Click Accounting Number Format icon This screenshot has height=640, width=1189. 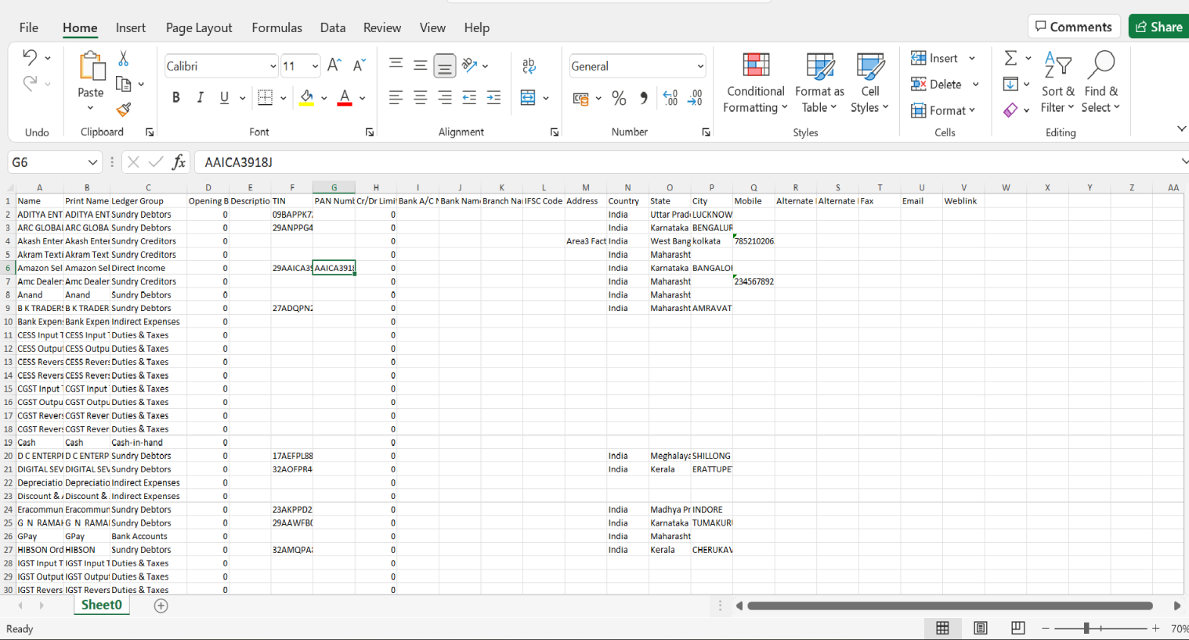click(x=580, y=98)
